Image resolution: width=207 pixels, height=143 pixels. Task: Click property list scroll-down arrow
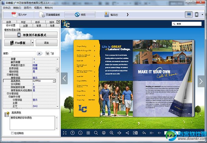pos(58,106)
